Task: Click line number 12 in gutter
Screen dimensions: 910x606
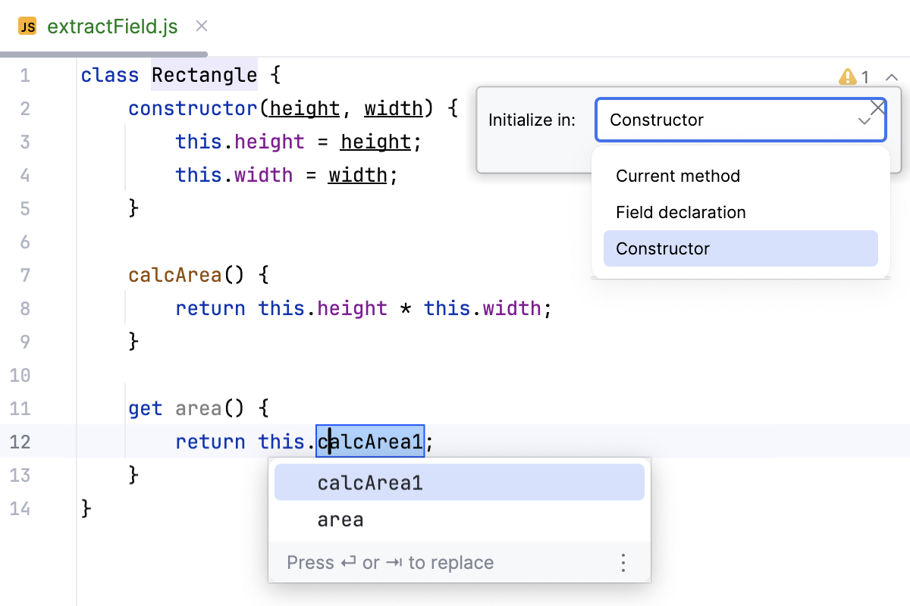Action: (21, 442)
